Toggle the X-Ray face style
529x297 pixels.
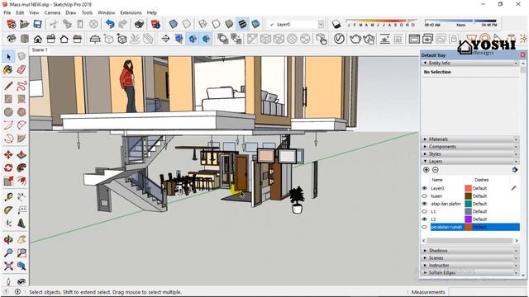click(173, 24)
